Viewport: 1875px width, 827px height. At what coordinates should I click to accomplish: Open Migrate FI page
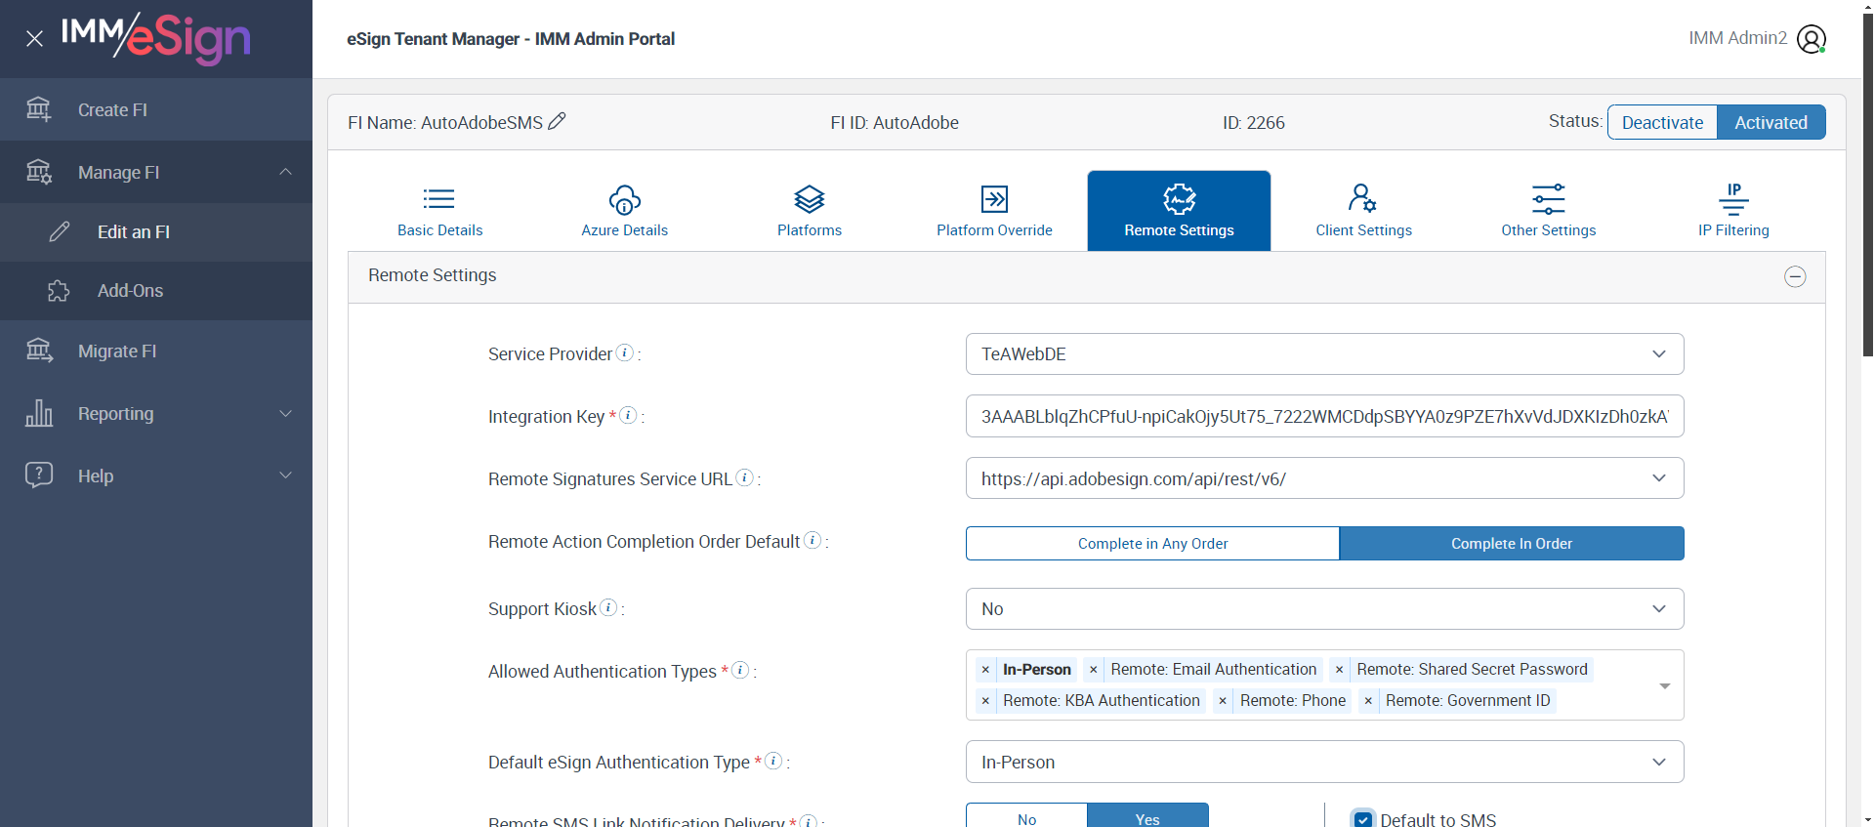pyautogui.click(x=156, y=351)
